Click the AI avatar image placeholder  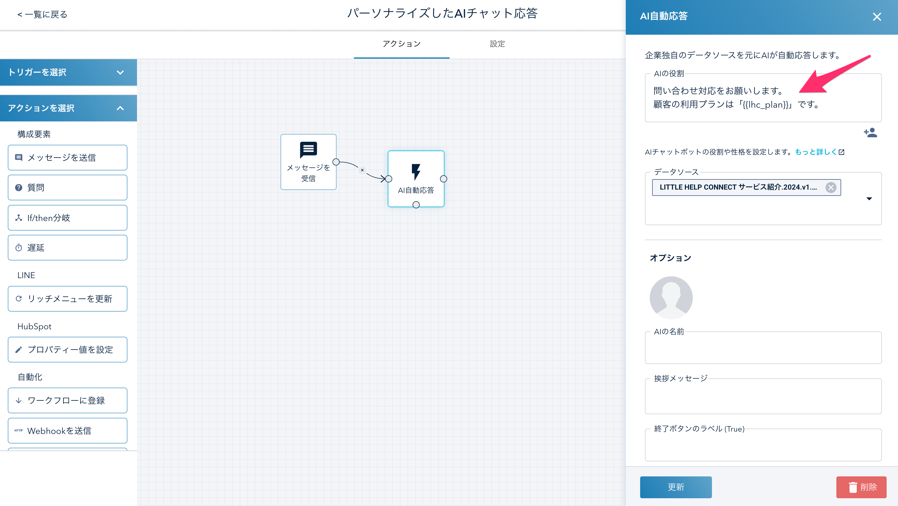point(671,298)
